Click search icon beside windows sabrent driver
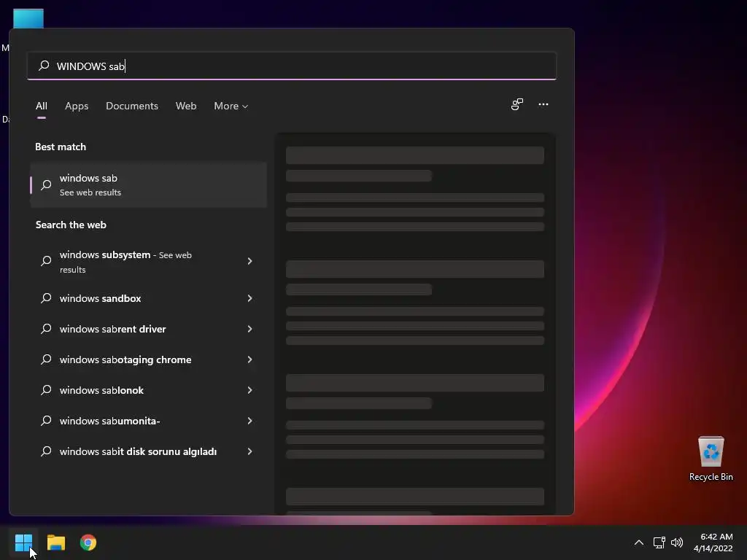 [46, 329]
